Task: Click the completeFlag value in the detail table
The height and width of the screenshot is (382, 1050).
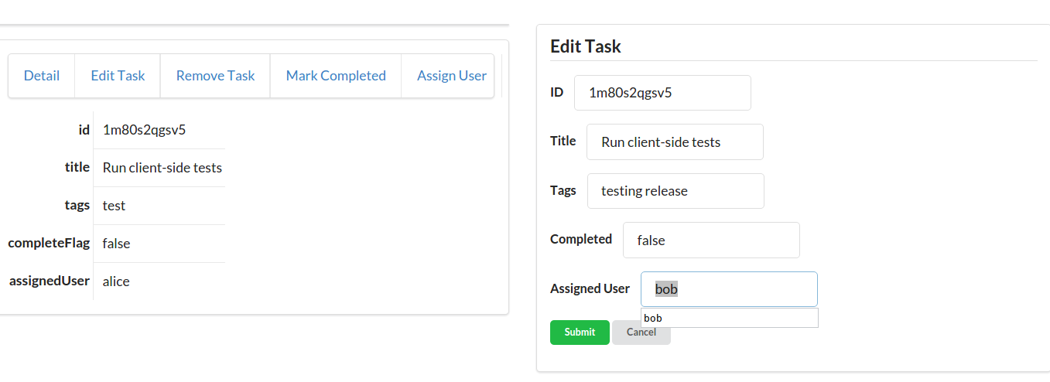Action: pyautogui.click(x=116, y=244)
